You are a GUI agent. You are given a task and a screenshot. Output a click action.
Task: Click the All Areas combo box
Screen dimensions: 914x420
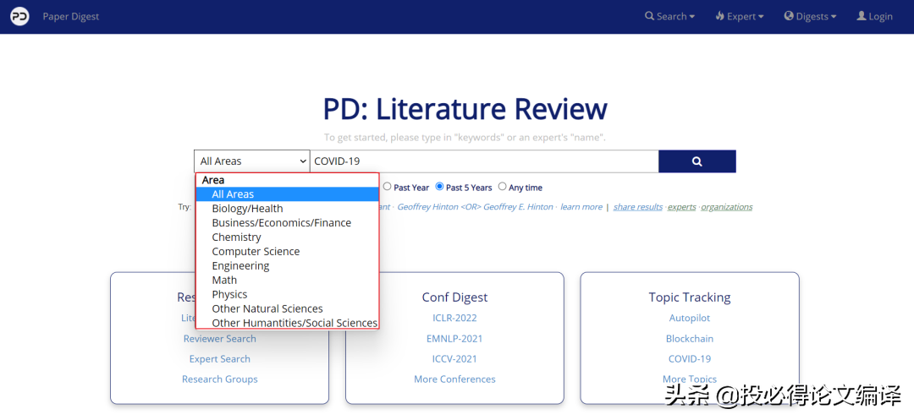click(x=252, y=161)
